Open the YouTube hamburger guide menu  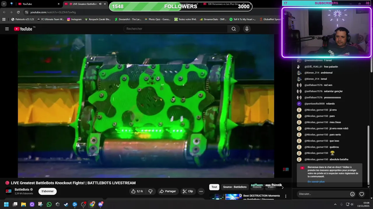pos(7,29)
